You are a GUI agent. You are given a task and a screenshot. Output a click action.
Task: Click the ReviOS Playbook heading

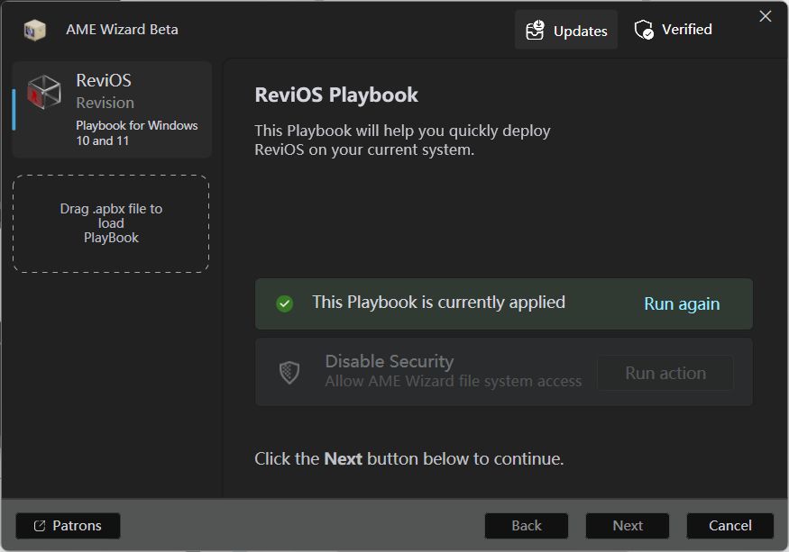(336, 95)
